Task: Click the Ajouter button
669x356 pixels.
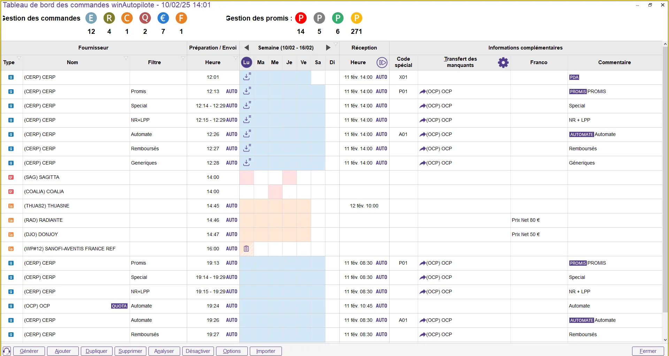Action: 63,351
